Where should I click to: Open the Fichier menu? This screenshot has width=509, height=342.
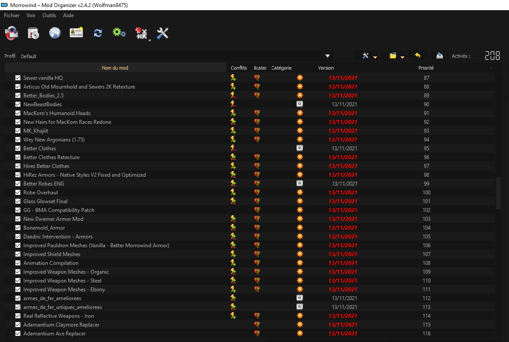12,15
